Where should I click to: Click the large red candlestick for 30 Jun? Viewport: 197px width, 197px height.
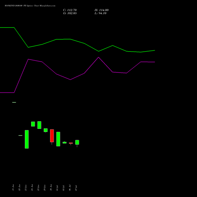coord(52,136)
